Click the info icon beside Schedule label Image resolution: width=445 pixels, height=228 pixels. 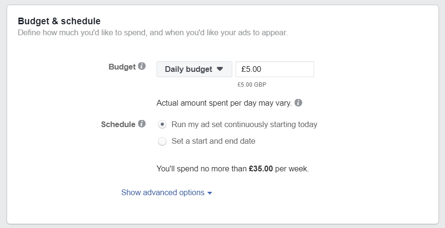point(142,123)
